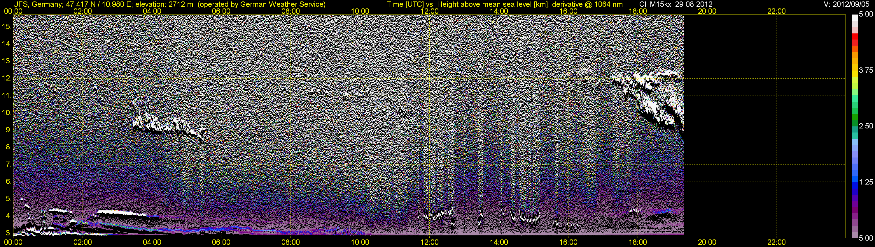The width and height of the screenshot is (875, 247).
Task: Click the 1.25 colorbar scale value
Action: click(x=866, y=182)
